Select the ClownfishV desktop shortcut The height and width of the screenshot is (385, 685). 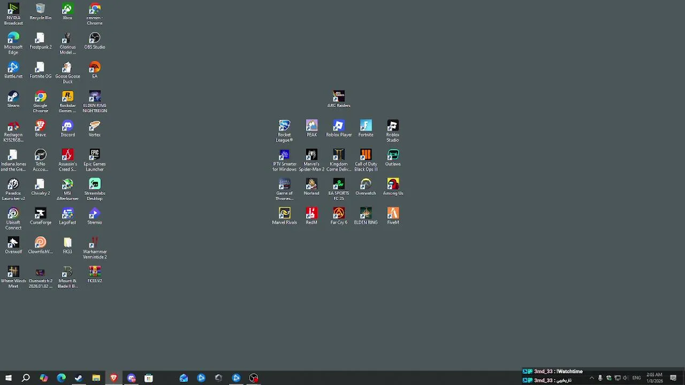click(41, 246)
